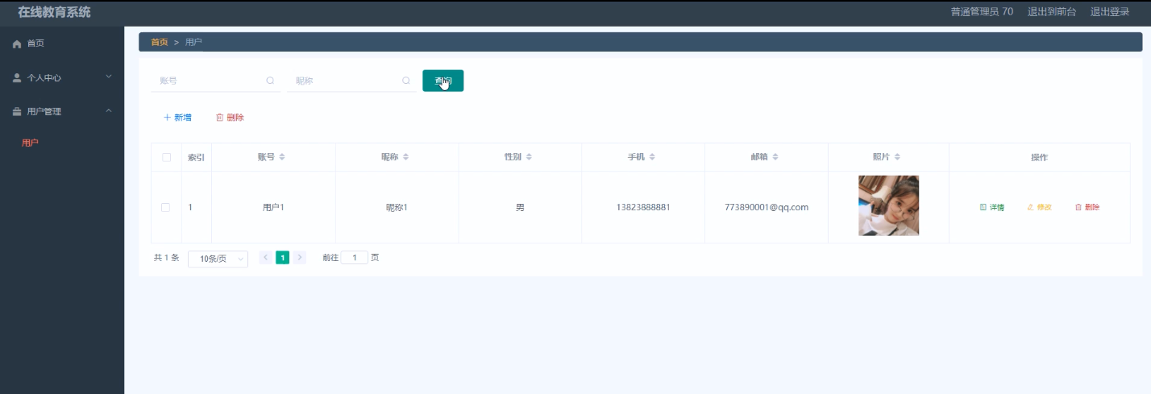Click the 昵称1 cell
Viewport: 1151px width, 394px height.
tap(397, 207)
